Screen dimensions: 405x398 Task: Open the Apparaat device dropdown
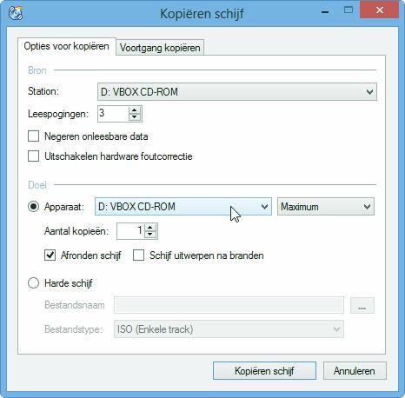pyautogui.click(x=183, y=207)
